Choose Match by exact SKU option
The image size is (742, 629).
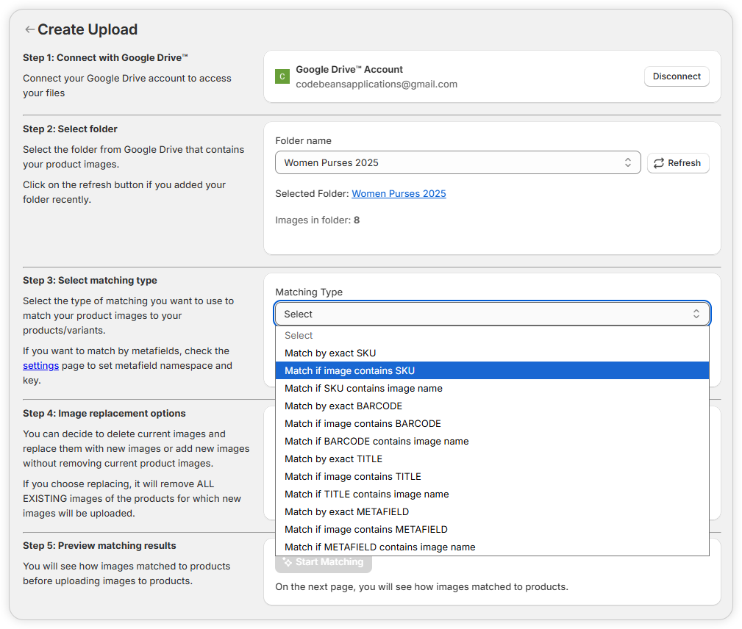point(330,353)
